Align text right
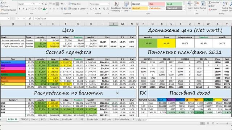This screenshot has height=130, width=232. [57, 9]
